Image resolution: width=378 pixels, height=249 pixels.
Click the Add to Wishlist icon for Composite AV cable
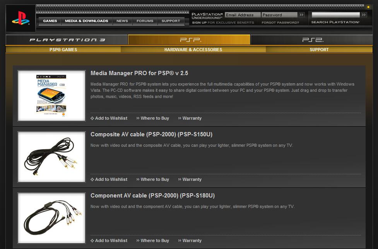point(92,179)
